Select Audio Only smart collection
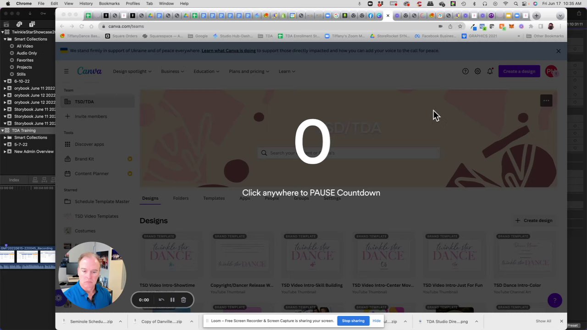 [x=27, y=53]
